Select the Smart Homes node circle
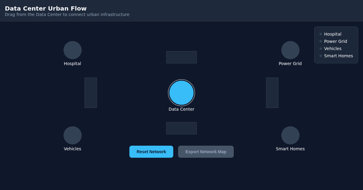This screenshot has width=363, height=190. coord(290,135)
